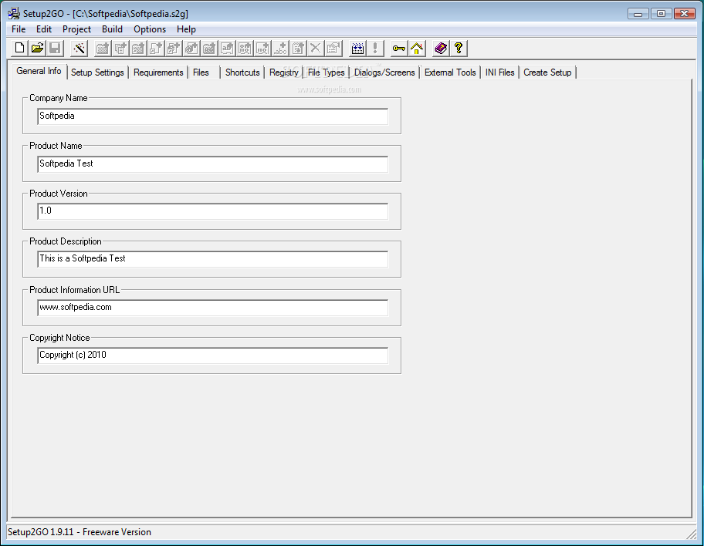Click the window title 'Setup2GO - [C:\Softpedia\Softpedia.s2g]'

pyautogui.click(x=106, y=13)
